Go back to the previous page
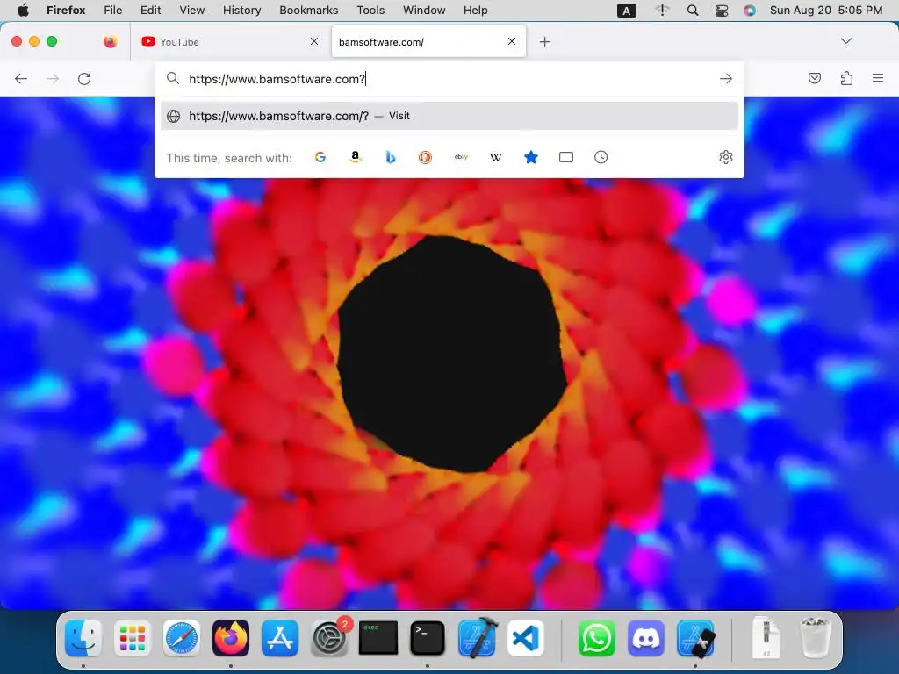Viewport: 899px width, 674px height. (21, 78)
